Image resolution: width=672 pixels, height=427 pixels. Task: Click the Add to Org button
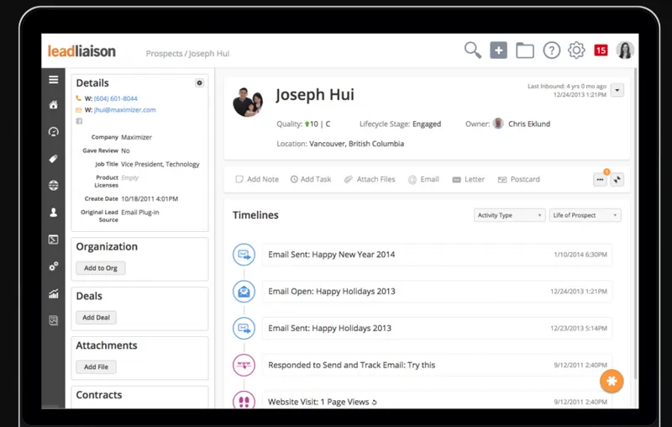coord(101,268)
